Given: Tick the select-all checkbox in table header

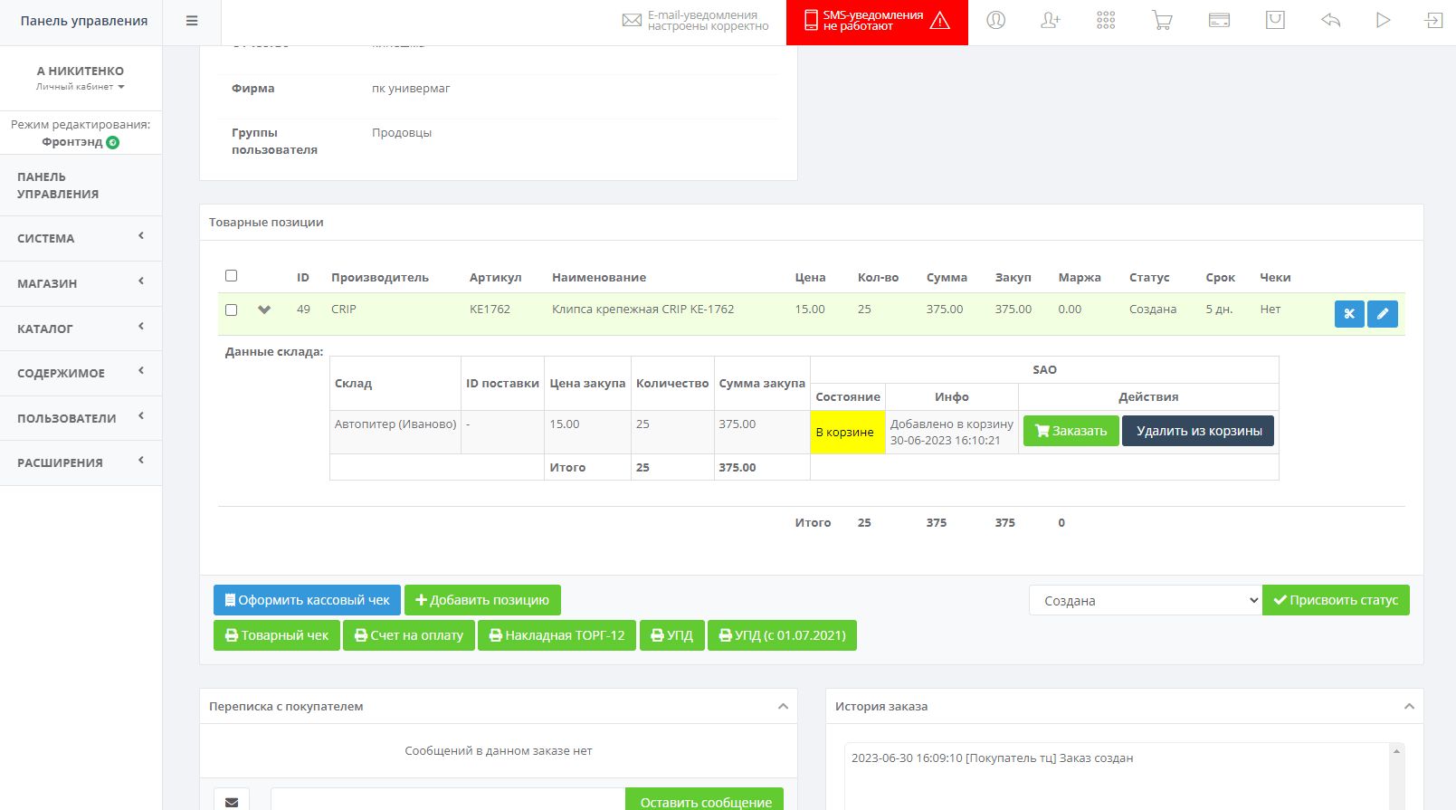Looking at the screenshot, I should pos(231,276).
